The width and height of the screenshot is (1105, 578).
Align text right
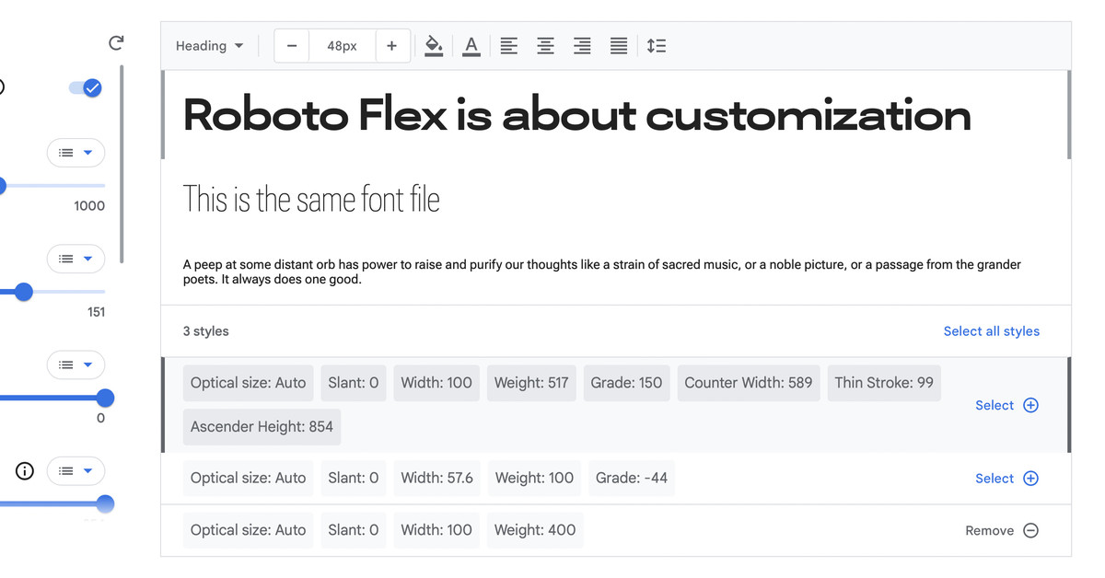click(x=582, y=45)
